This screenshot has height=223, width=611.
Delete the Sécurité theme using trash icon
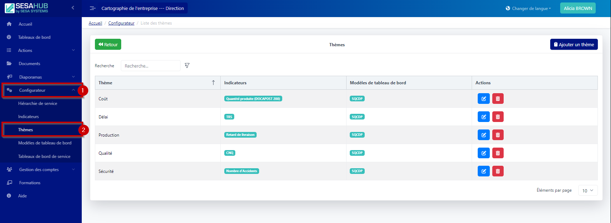498,171
